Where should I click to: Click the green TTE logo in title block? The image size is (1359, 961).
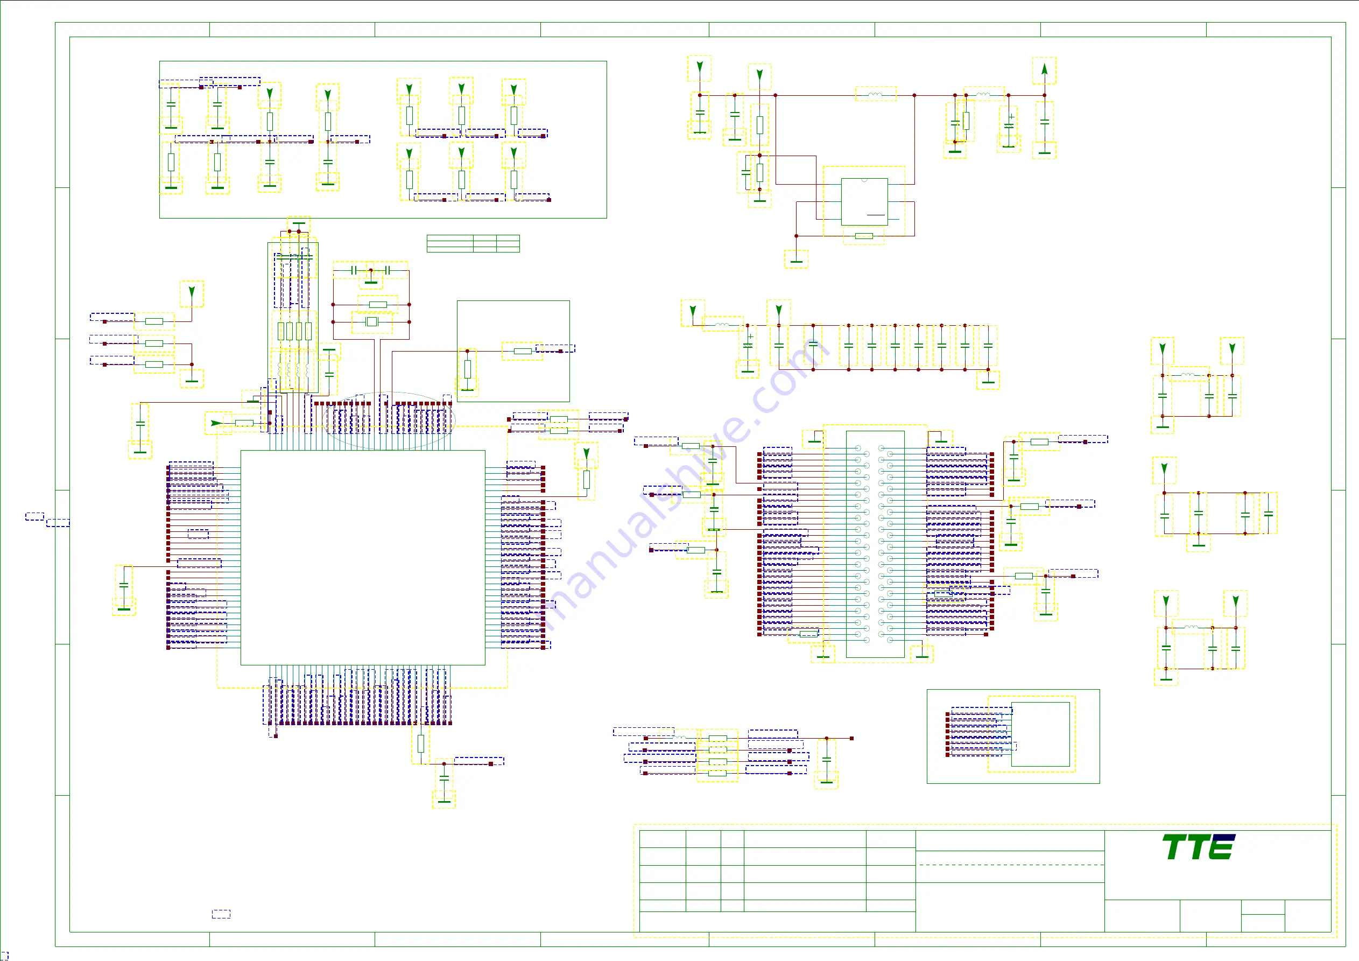click(1199, 847)
